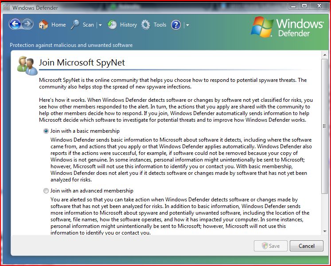Screen dimensions: 331x266
Task: Open the History toolbar label
Action: (129, 25)
